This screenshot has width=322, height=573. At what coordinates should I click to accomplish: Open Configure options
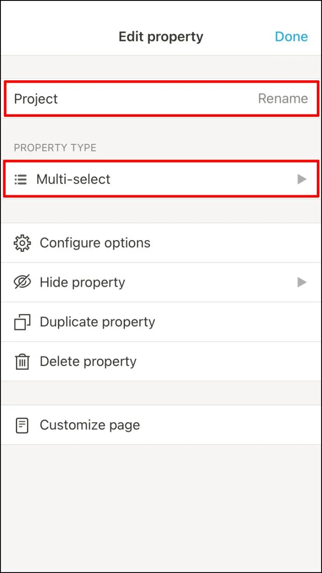pyautogui.click(x=161, y=243)
